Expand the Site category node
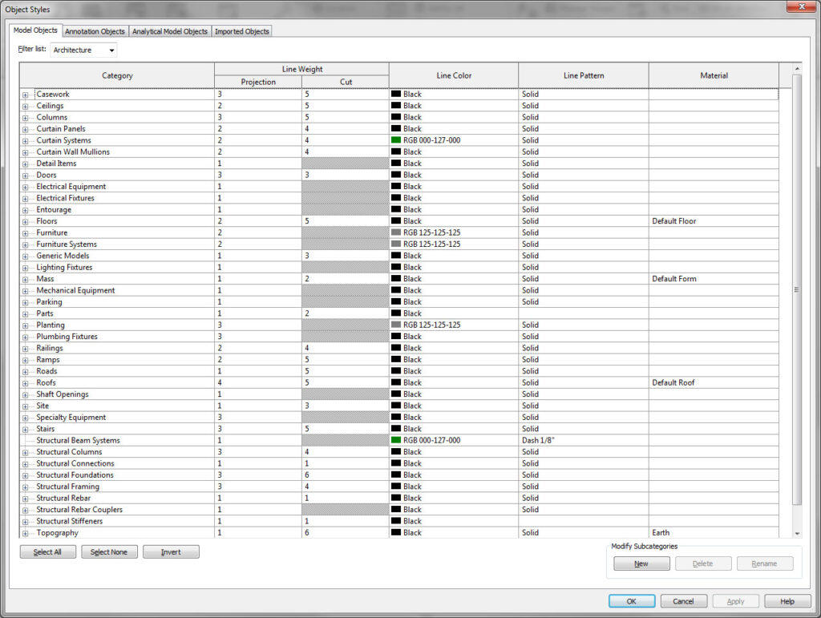 (25, 406)
